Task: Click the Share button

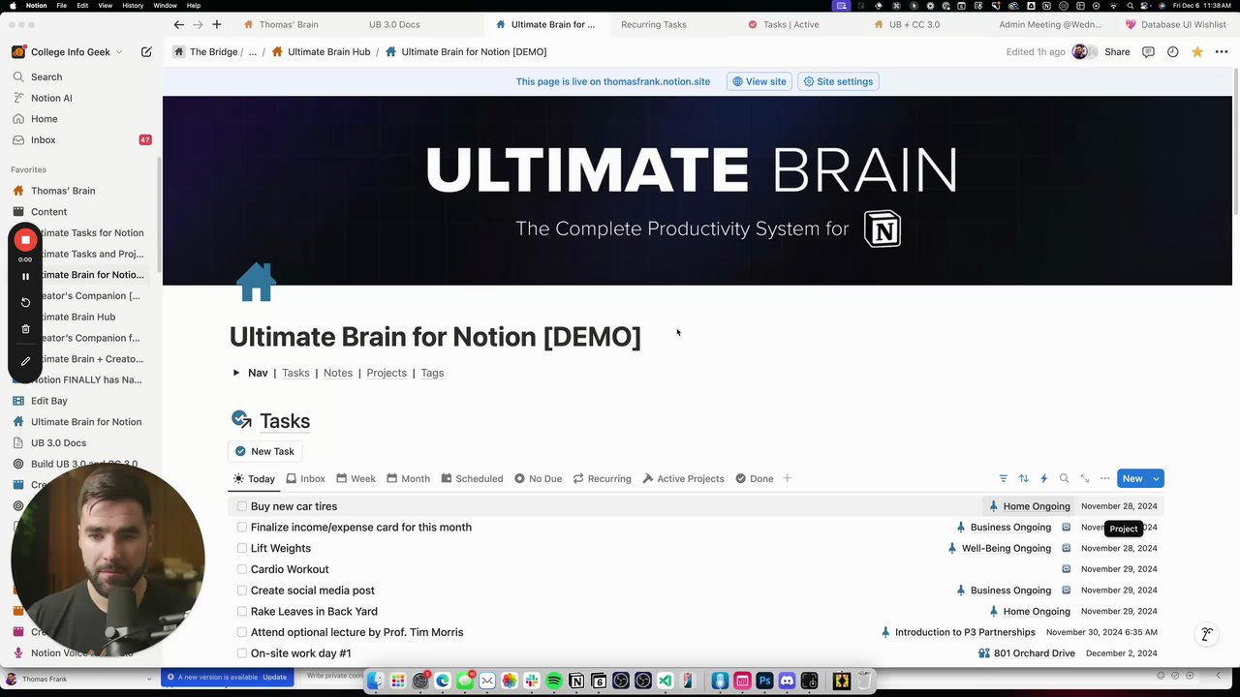Action: point(1117,52)
